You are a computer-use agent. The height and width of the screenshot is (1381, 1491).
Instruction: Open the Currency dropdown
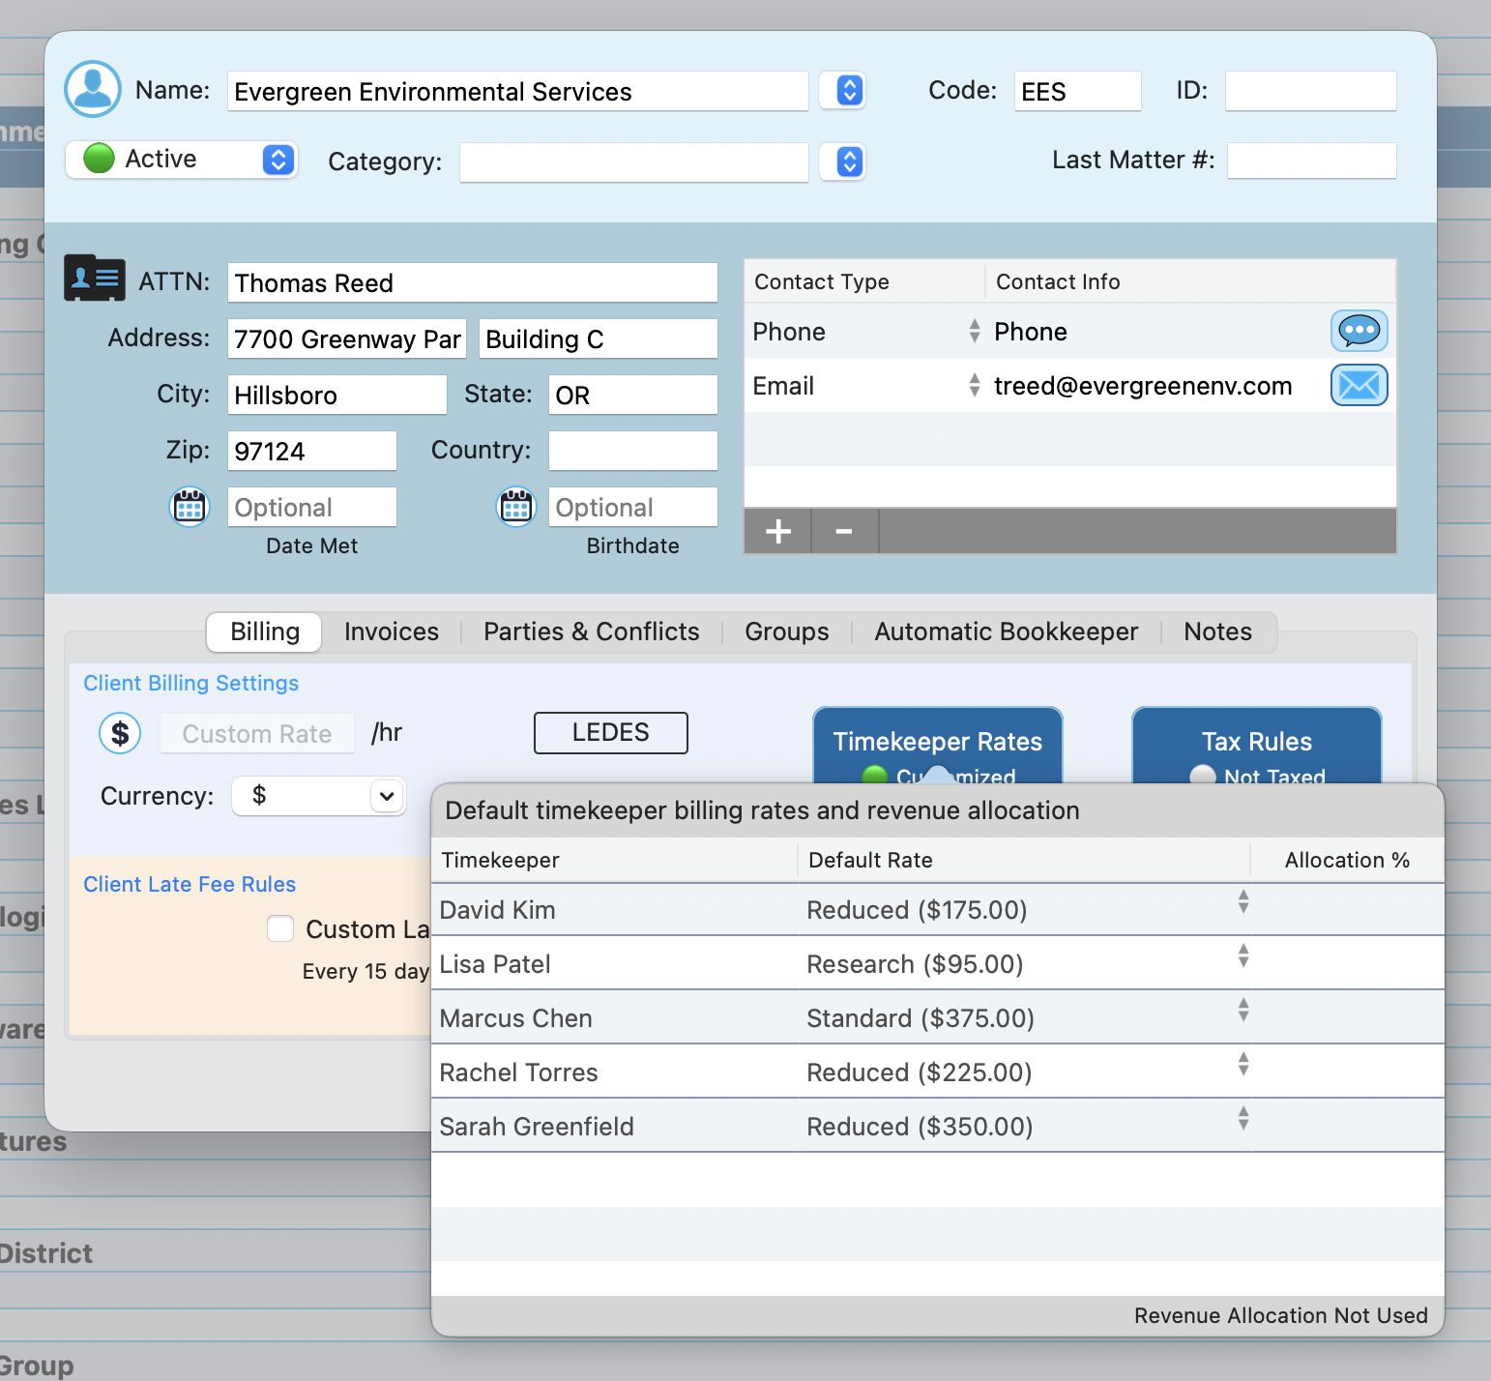click(x=319, y=796)
